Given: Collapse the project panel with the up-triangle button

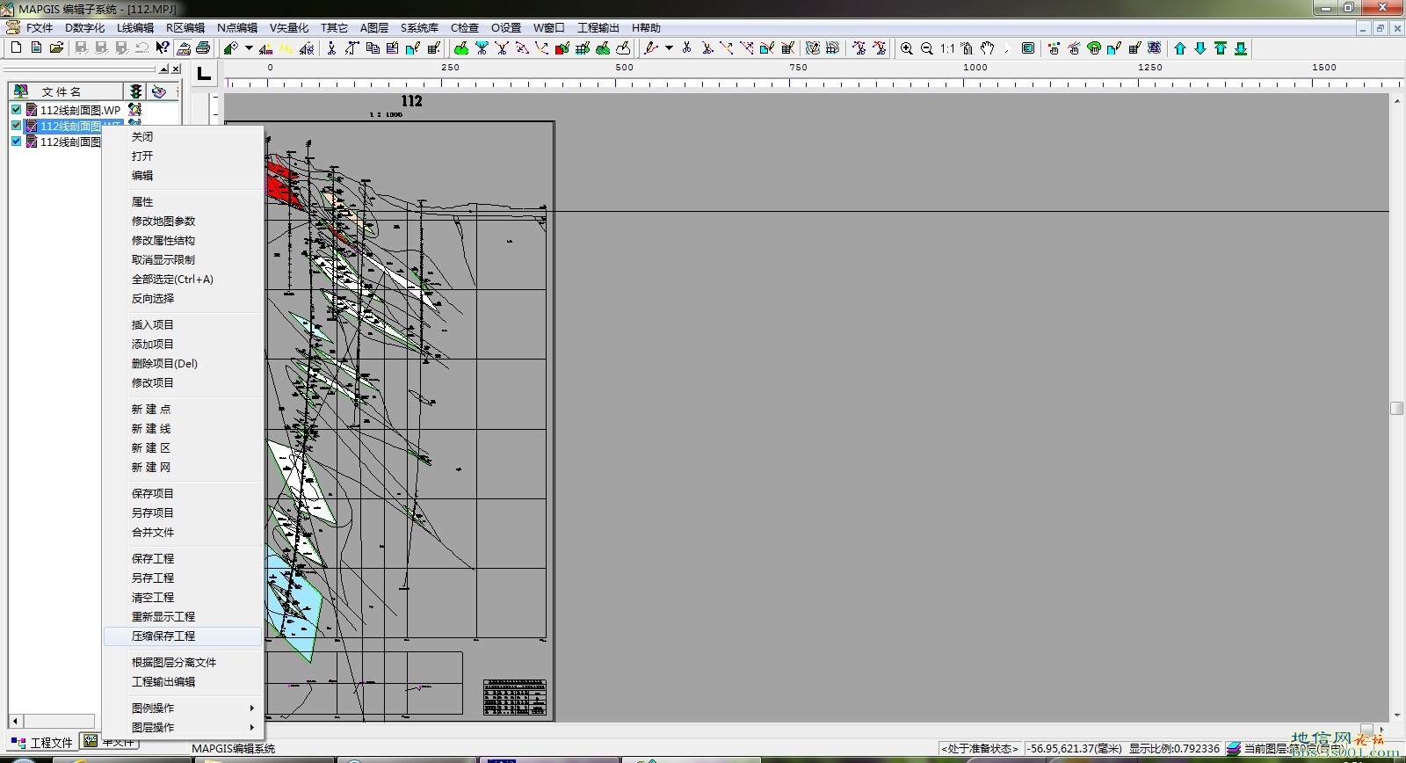Looking at the screenshot, I should [x=163, y=69].
